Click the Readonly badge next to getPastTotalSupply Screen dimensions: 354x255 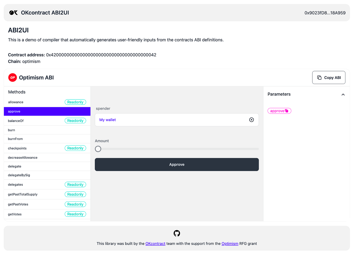75,194
